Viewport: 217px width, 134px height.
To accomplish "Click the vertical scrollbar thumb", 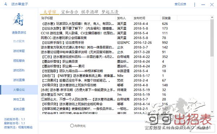I will click(212, 38).
